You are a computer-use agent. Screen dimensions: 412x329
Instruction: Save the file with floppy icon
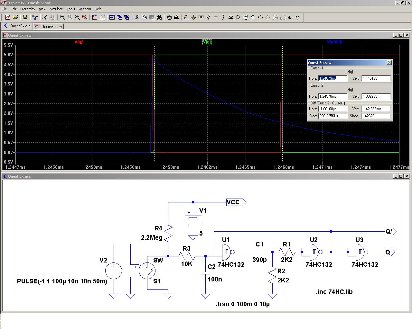pos(25,17)
